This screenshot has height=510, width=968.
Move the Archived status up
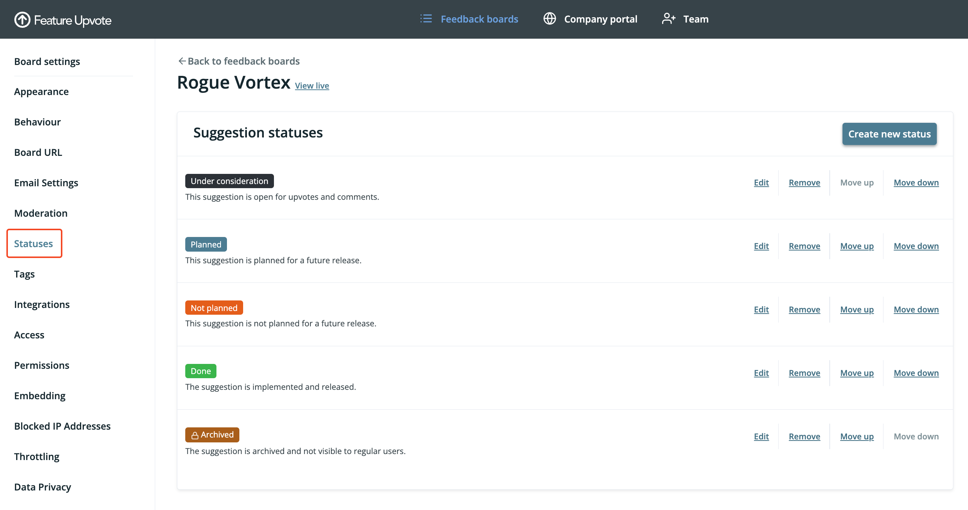tap(856, 436)
